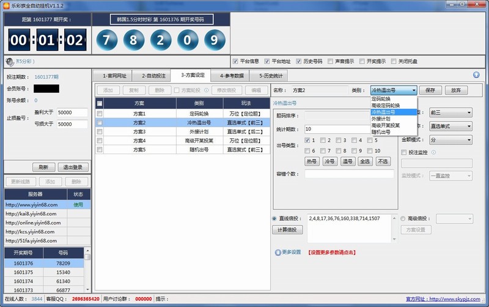
Task: Open the 直选单式 dropdown
Action: click(450, 126)
